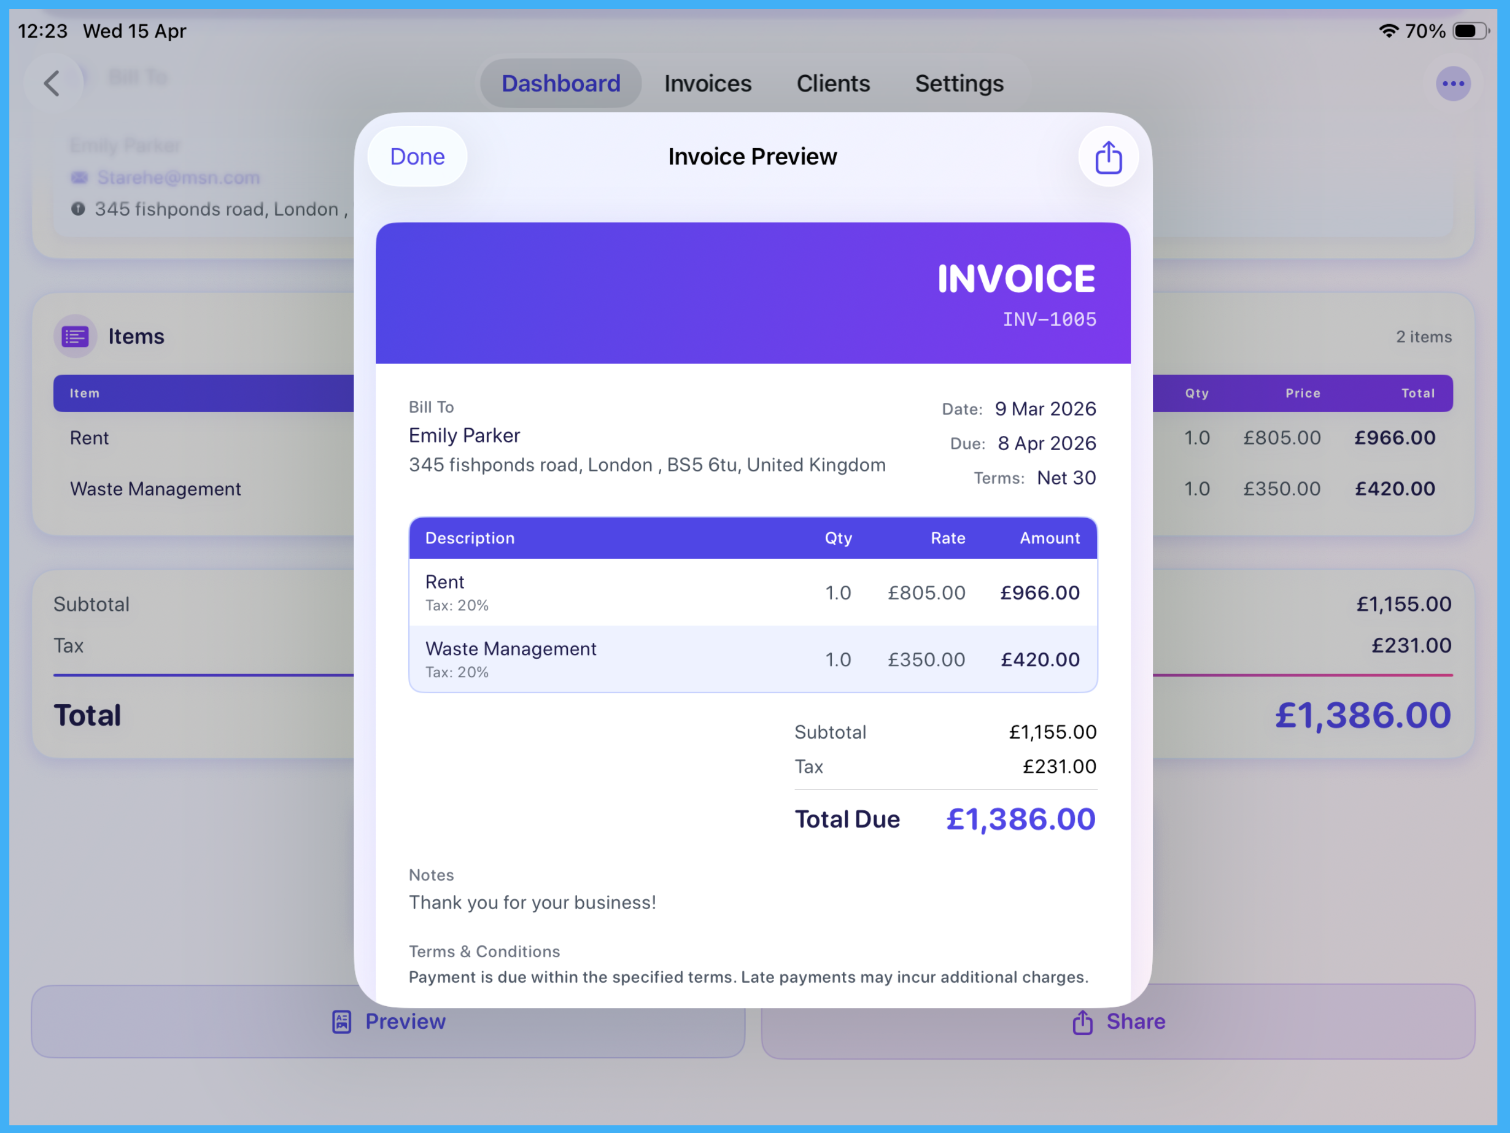This screenshot has width=1510, height=1133.
Task: Open the Settings tab
Action: tap(959, 83)
